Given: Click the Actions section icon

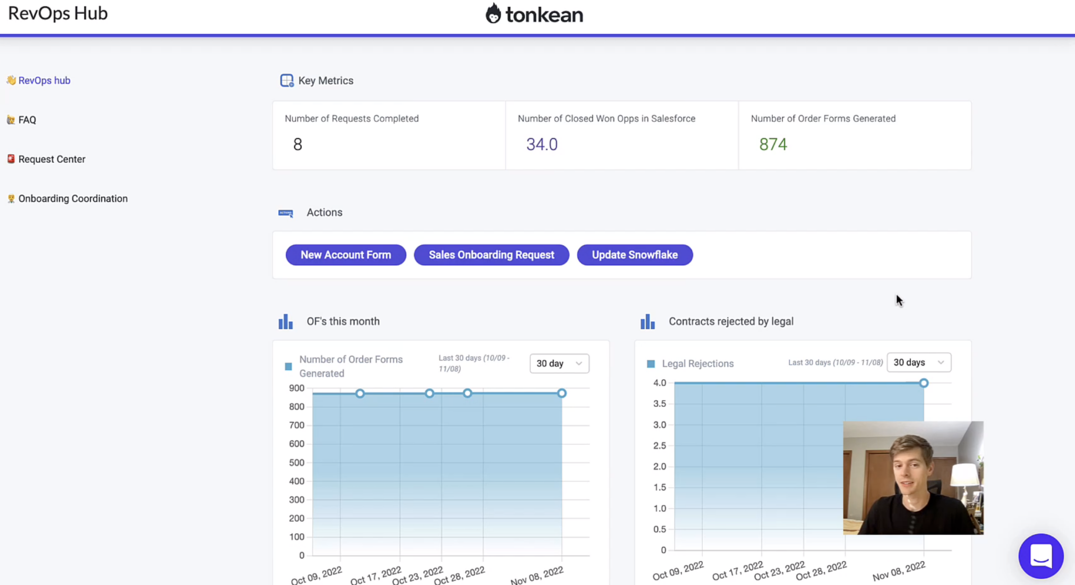Looking at the screenshot, I should point(286,213).
